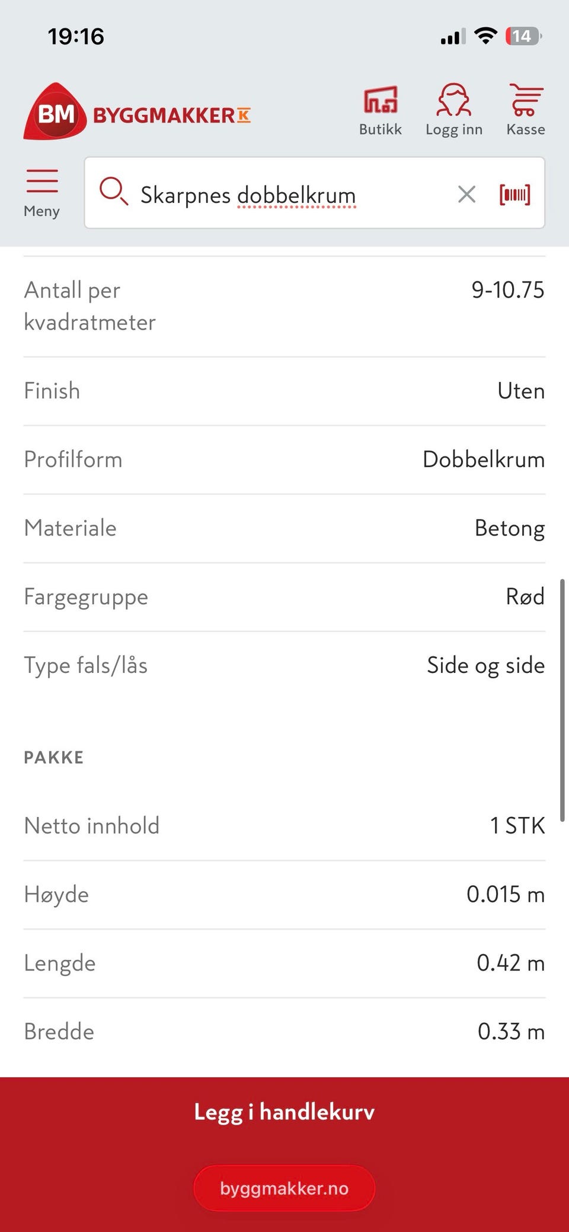Tap the Wi-Fi status icon
Image resolution: width=569 pixels, height=1232 pixels.
[485, 36]
